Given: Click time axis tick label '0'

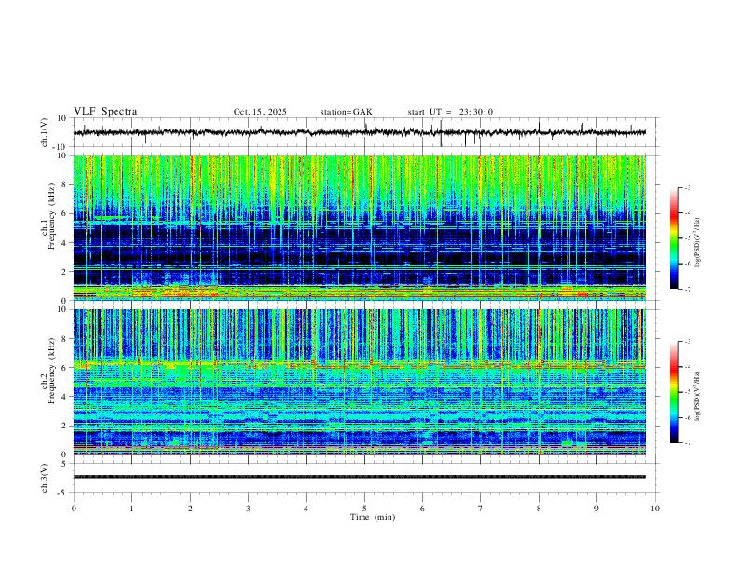Looking at the screenshot, I should pyautogui.click(x=74, y=509).
